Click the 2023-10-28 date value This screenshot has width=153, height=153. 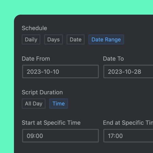click(x=124, y=72)
